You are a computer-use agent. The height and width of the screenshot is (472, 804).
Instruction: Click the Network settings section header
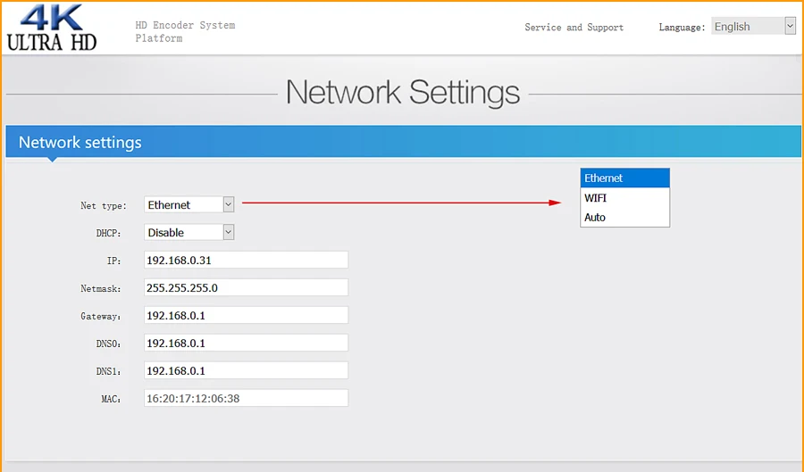click(x=403, y=142)
